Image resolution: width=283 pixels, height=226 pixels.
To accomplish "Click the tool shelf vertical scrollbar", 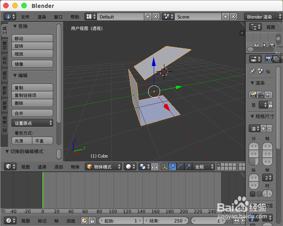I will 59,73.
